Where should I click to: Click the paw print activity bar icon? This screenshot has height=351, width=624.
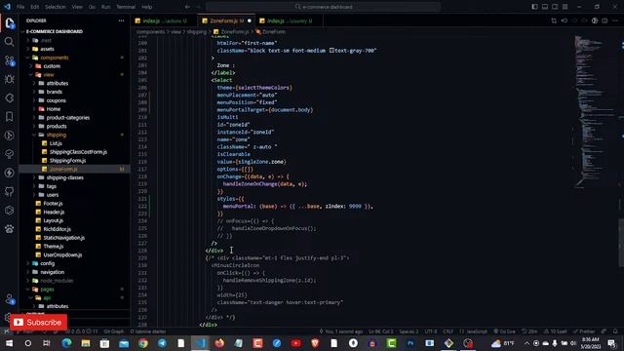[x=9, y=229]
